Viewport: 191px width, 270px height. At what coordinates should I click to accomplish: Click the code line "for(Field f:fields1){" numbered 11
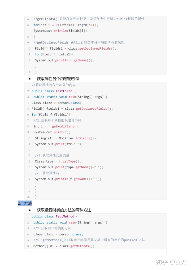pyautogui.click(x=54, y=54)
